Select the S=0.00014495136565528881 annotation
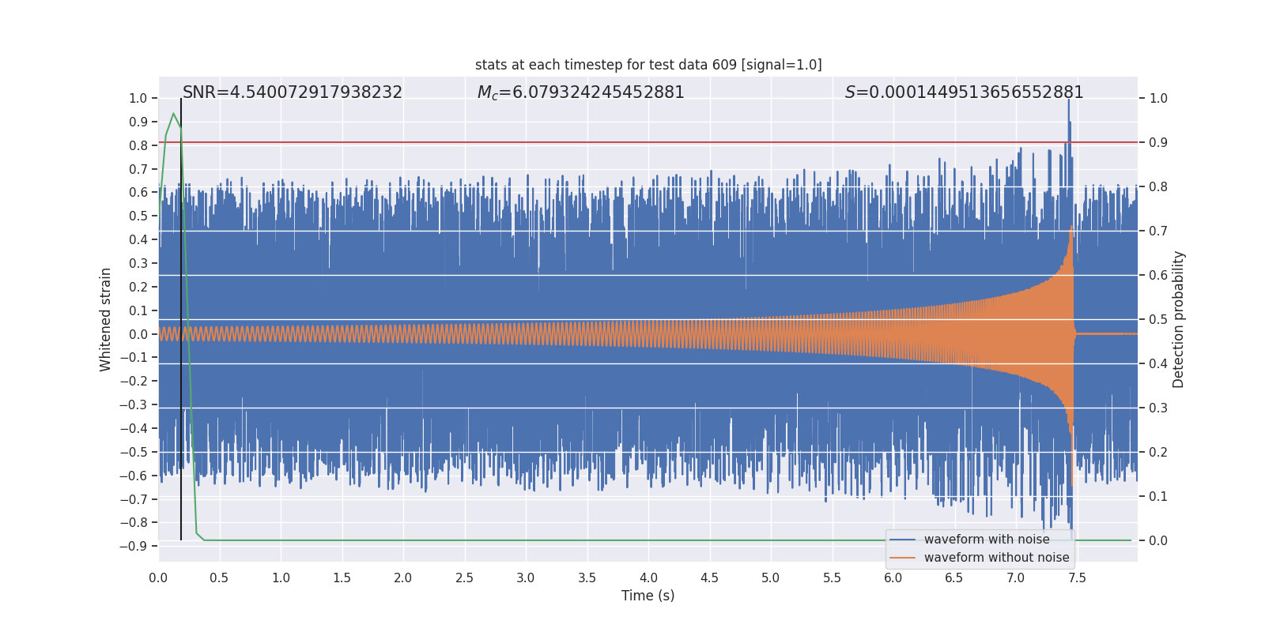Viewport: 1265px width, 632px height. tap(965, 92)
